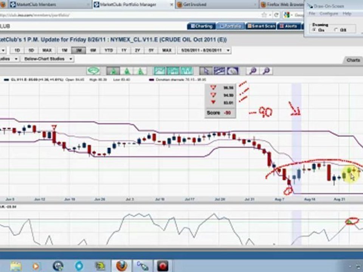The width and height of the screenshot is (363, 272).
Task: Switch to MarketClub Members tab
Action: (50, 5)
